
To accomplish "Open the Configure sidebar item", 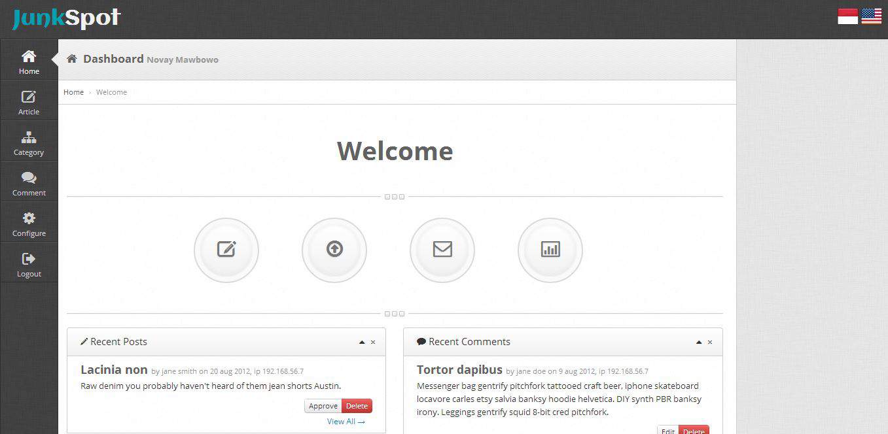I will click(29, 222).
